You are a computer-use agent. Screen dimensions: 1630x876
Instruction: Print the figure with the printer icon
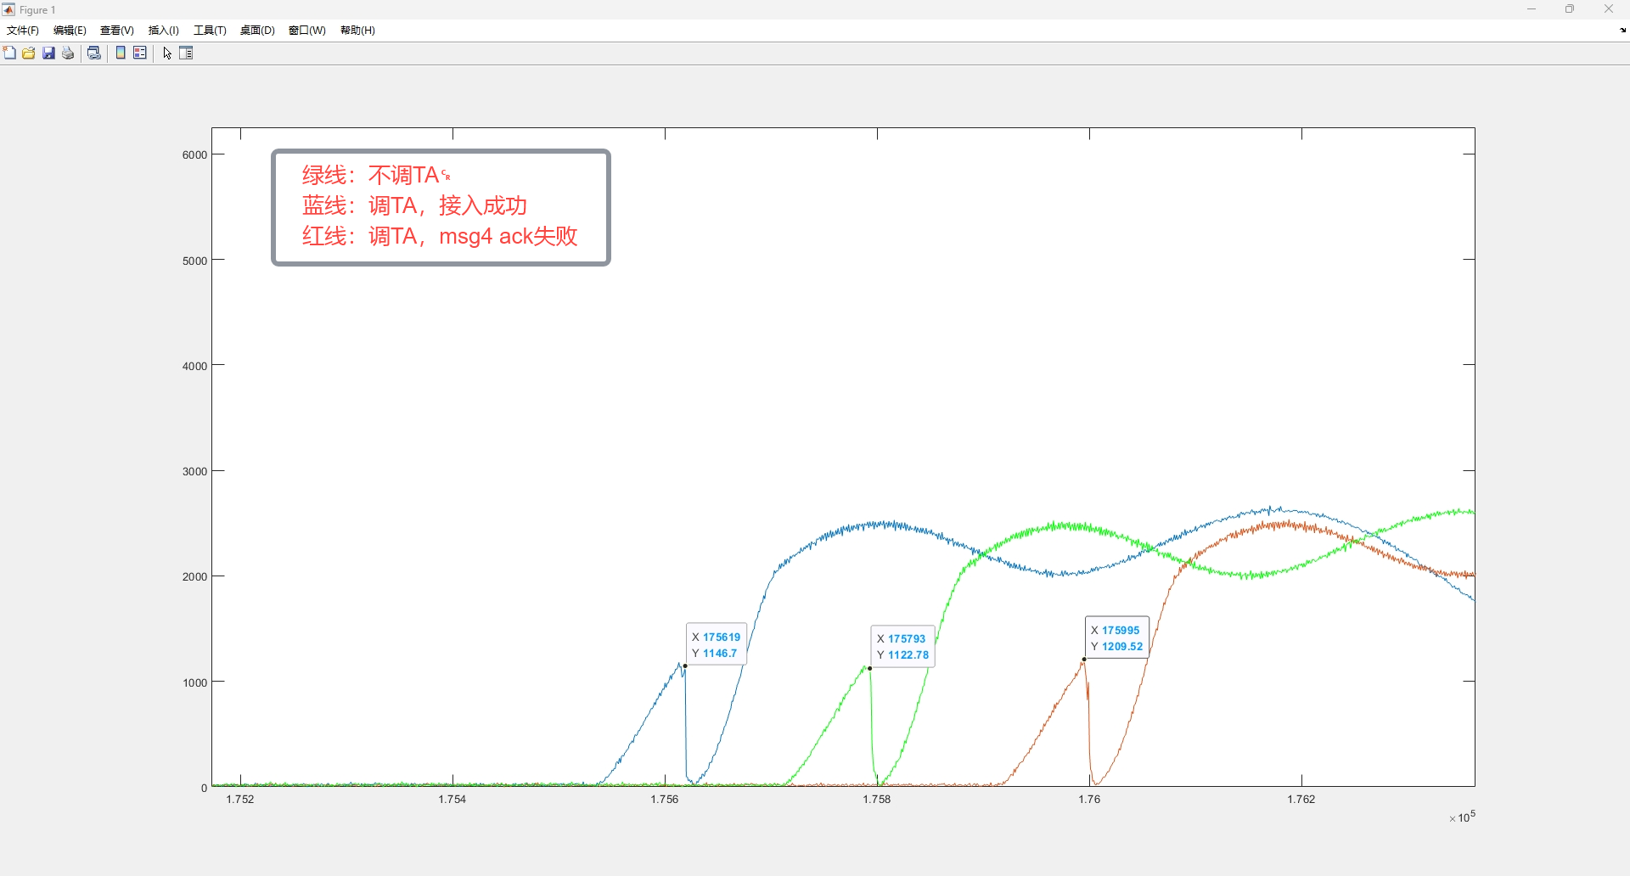click(x=69, y=53)
